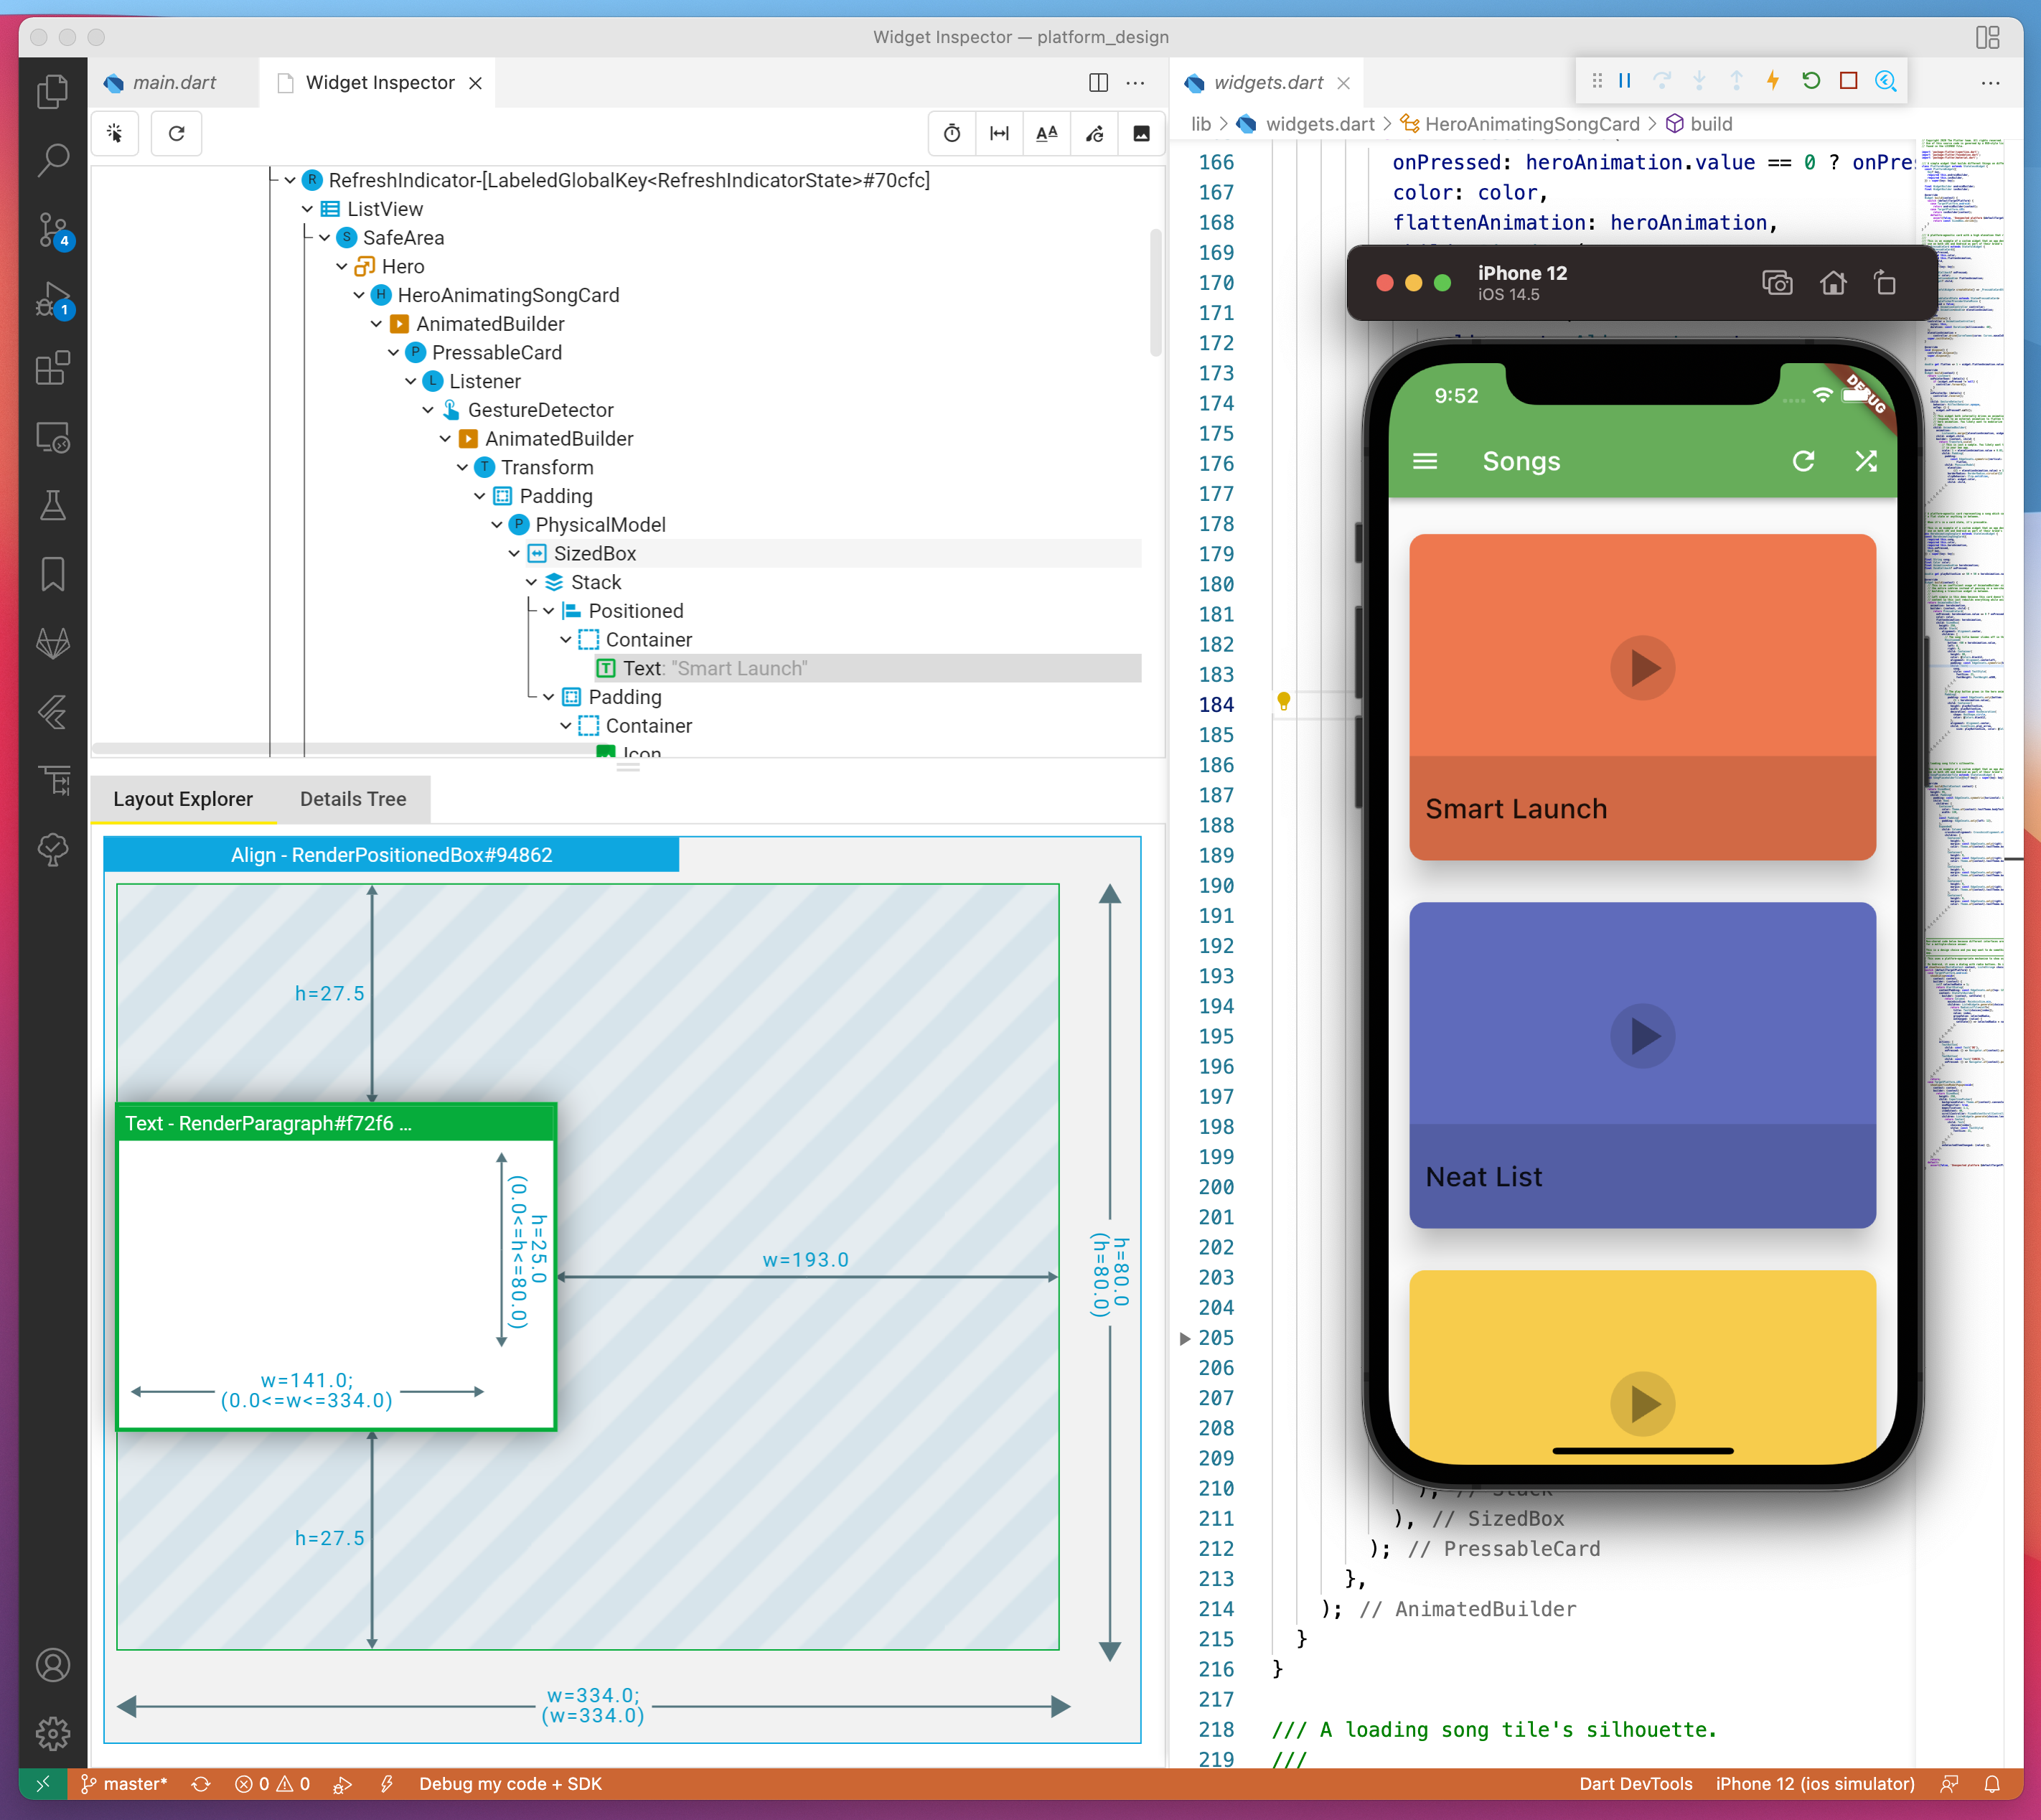Viewport: 2041px width, 1820px height.
Task: Click Dart DevTools in the status bar
Action: coord(1635,1784)
